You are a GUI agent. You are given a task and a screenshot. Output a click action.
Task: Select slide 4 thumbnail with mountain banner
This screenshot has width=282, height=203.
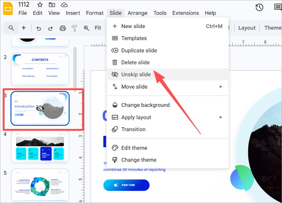(x=40, y=147)
